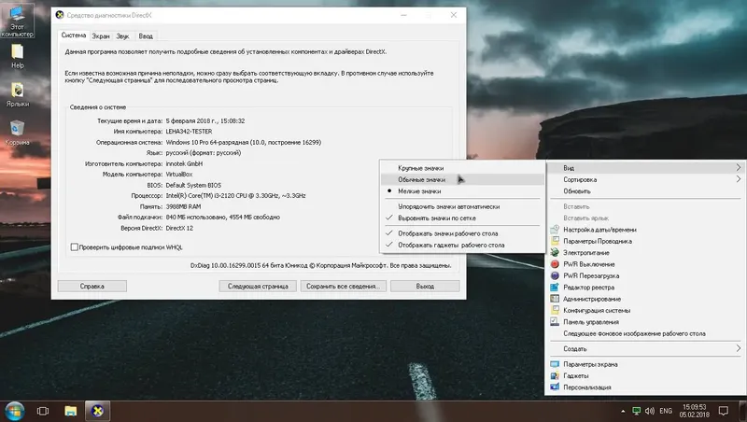Click the red PWR Выключение icon
The width and height of the screenshot is (747, 422).
(x=555, y=264)
